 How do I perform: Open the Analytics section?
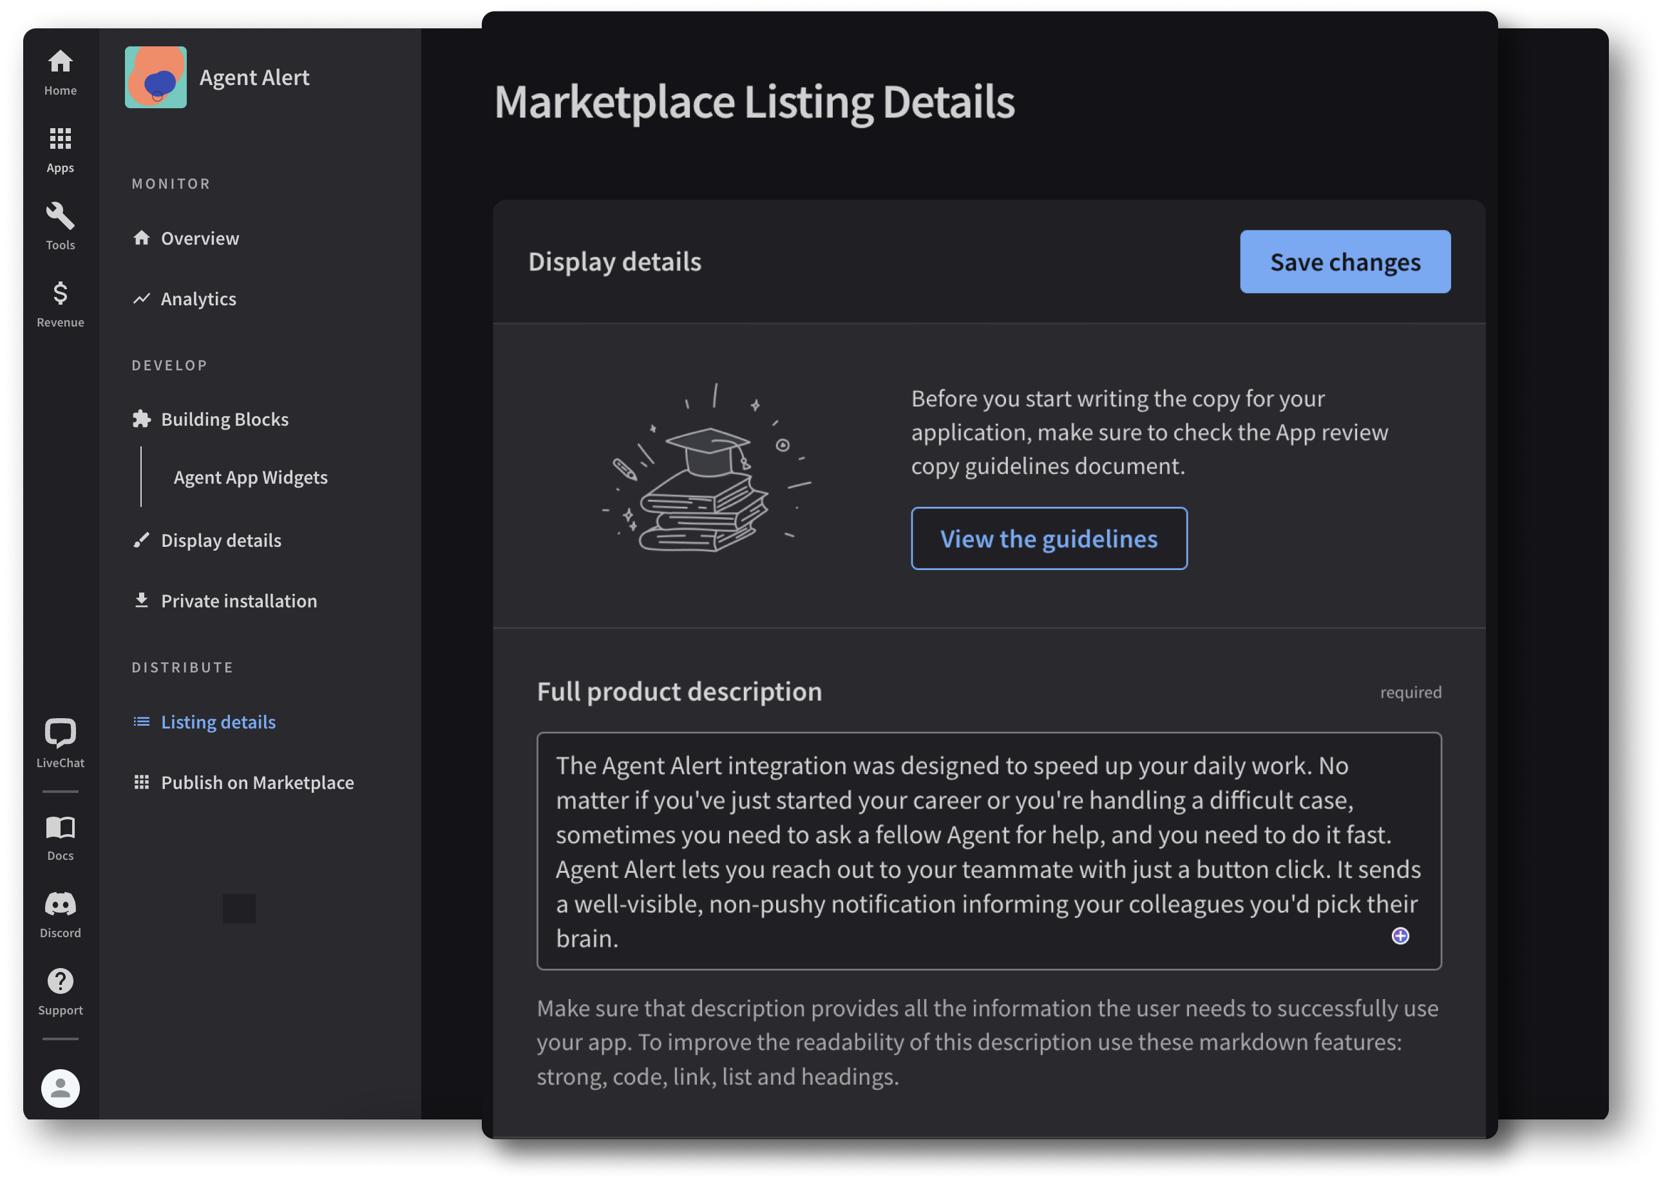click(x=198, y=298)
